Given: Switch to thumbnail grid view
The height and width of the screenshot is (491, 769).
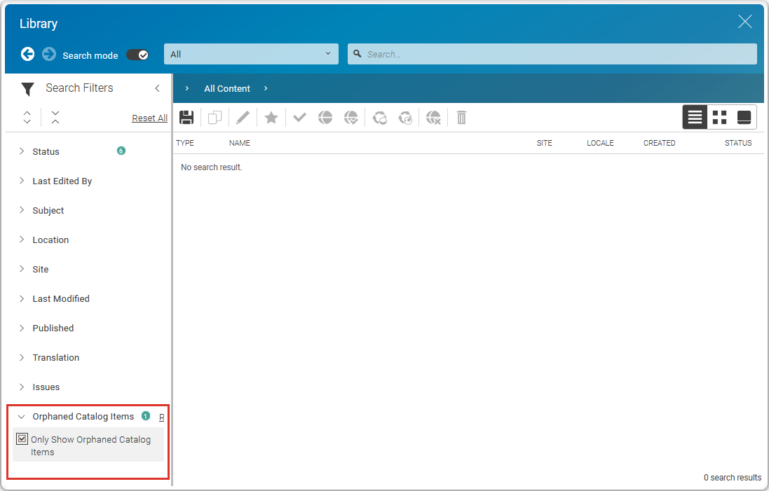Looking at the screenshot, I should (x=719, y=118).
